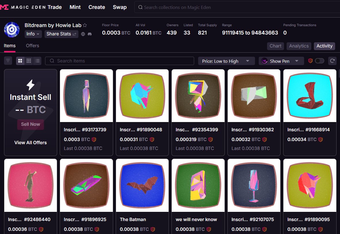Image resolution: width=340 pixels, height=234 pixels.
Task: Click shield badge on we will never know price
Action: click(x=209, y=229)
